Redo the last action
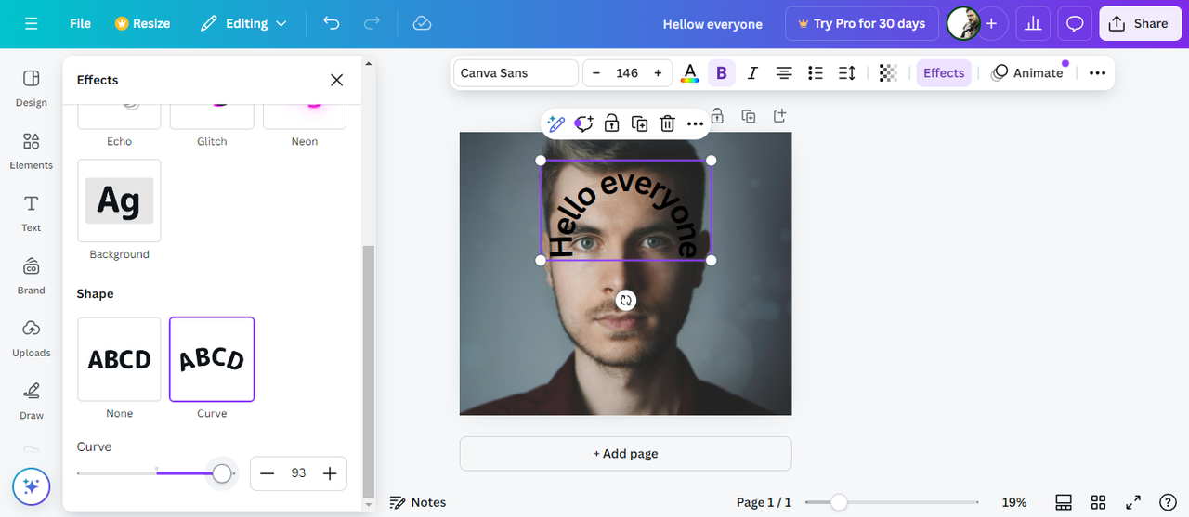 [x=372, y=23]
